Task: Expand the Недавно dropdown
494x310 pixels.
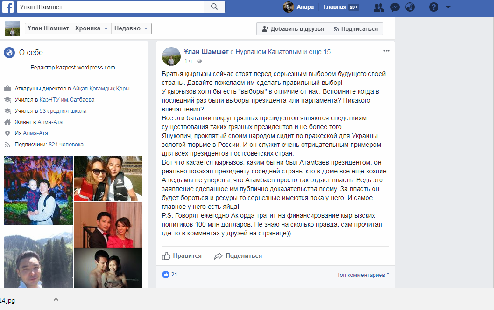Action: point(132,28)
